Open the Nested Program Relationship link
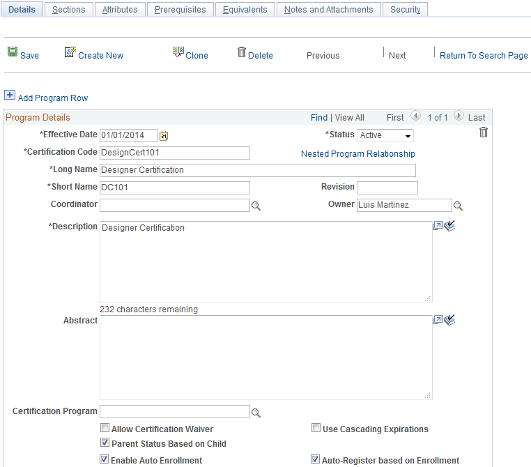Image resolution: width=531 pixels, height=467 pixels. coord(358,154)
